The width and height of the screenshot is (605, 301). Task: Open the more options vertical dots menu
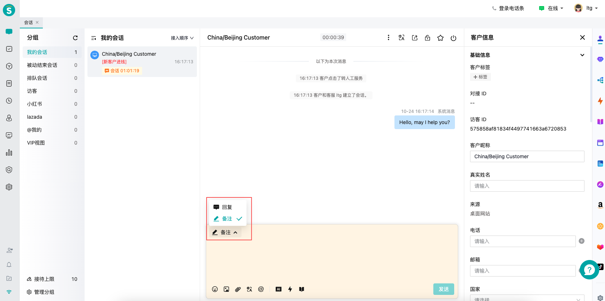pyautogui.click(x=388, y=38)
